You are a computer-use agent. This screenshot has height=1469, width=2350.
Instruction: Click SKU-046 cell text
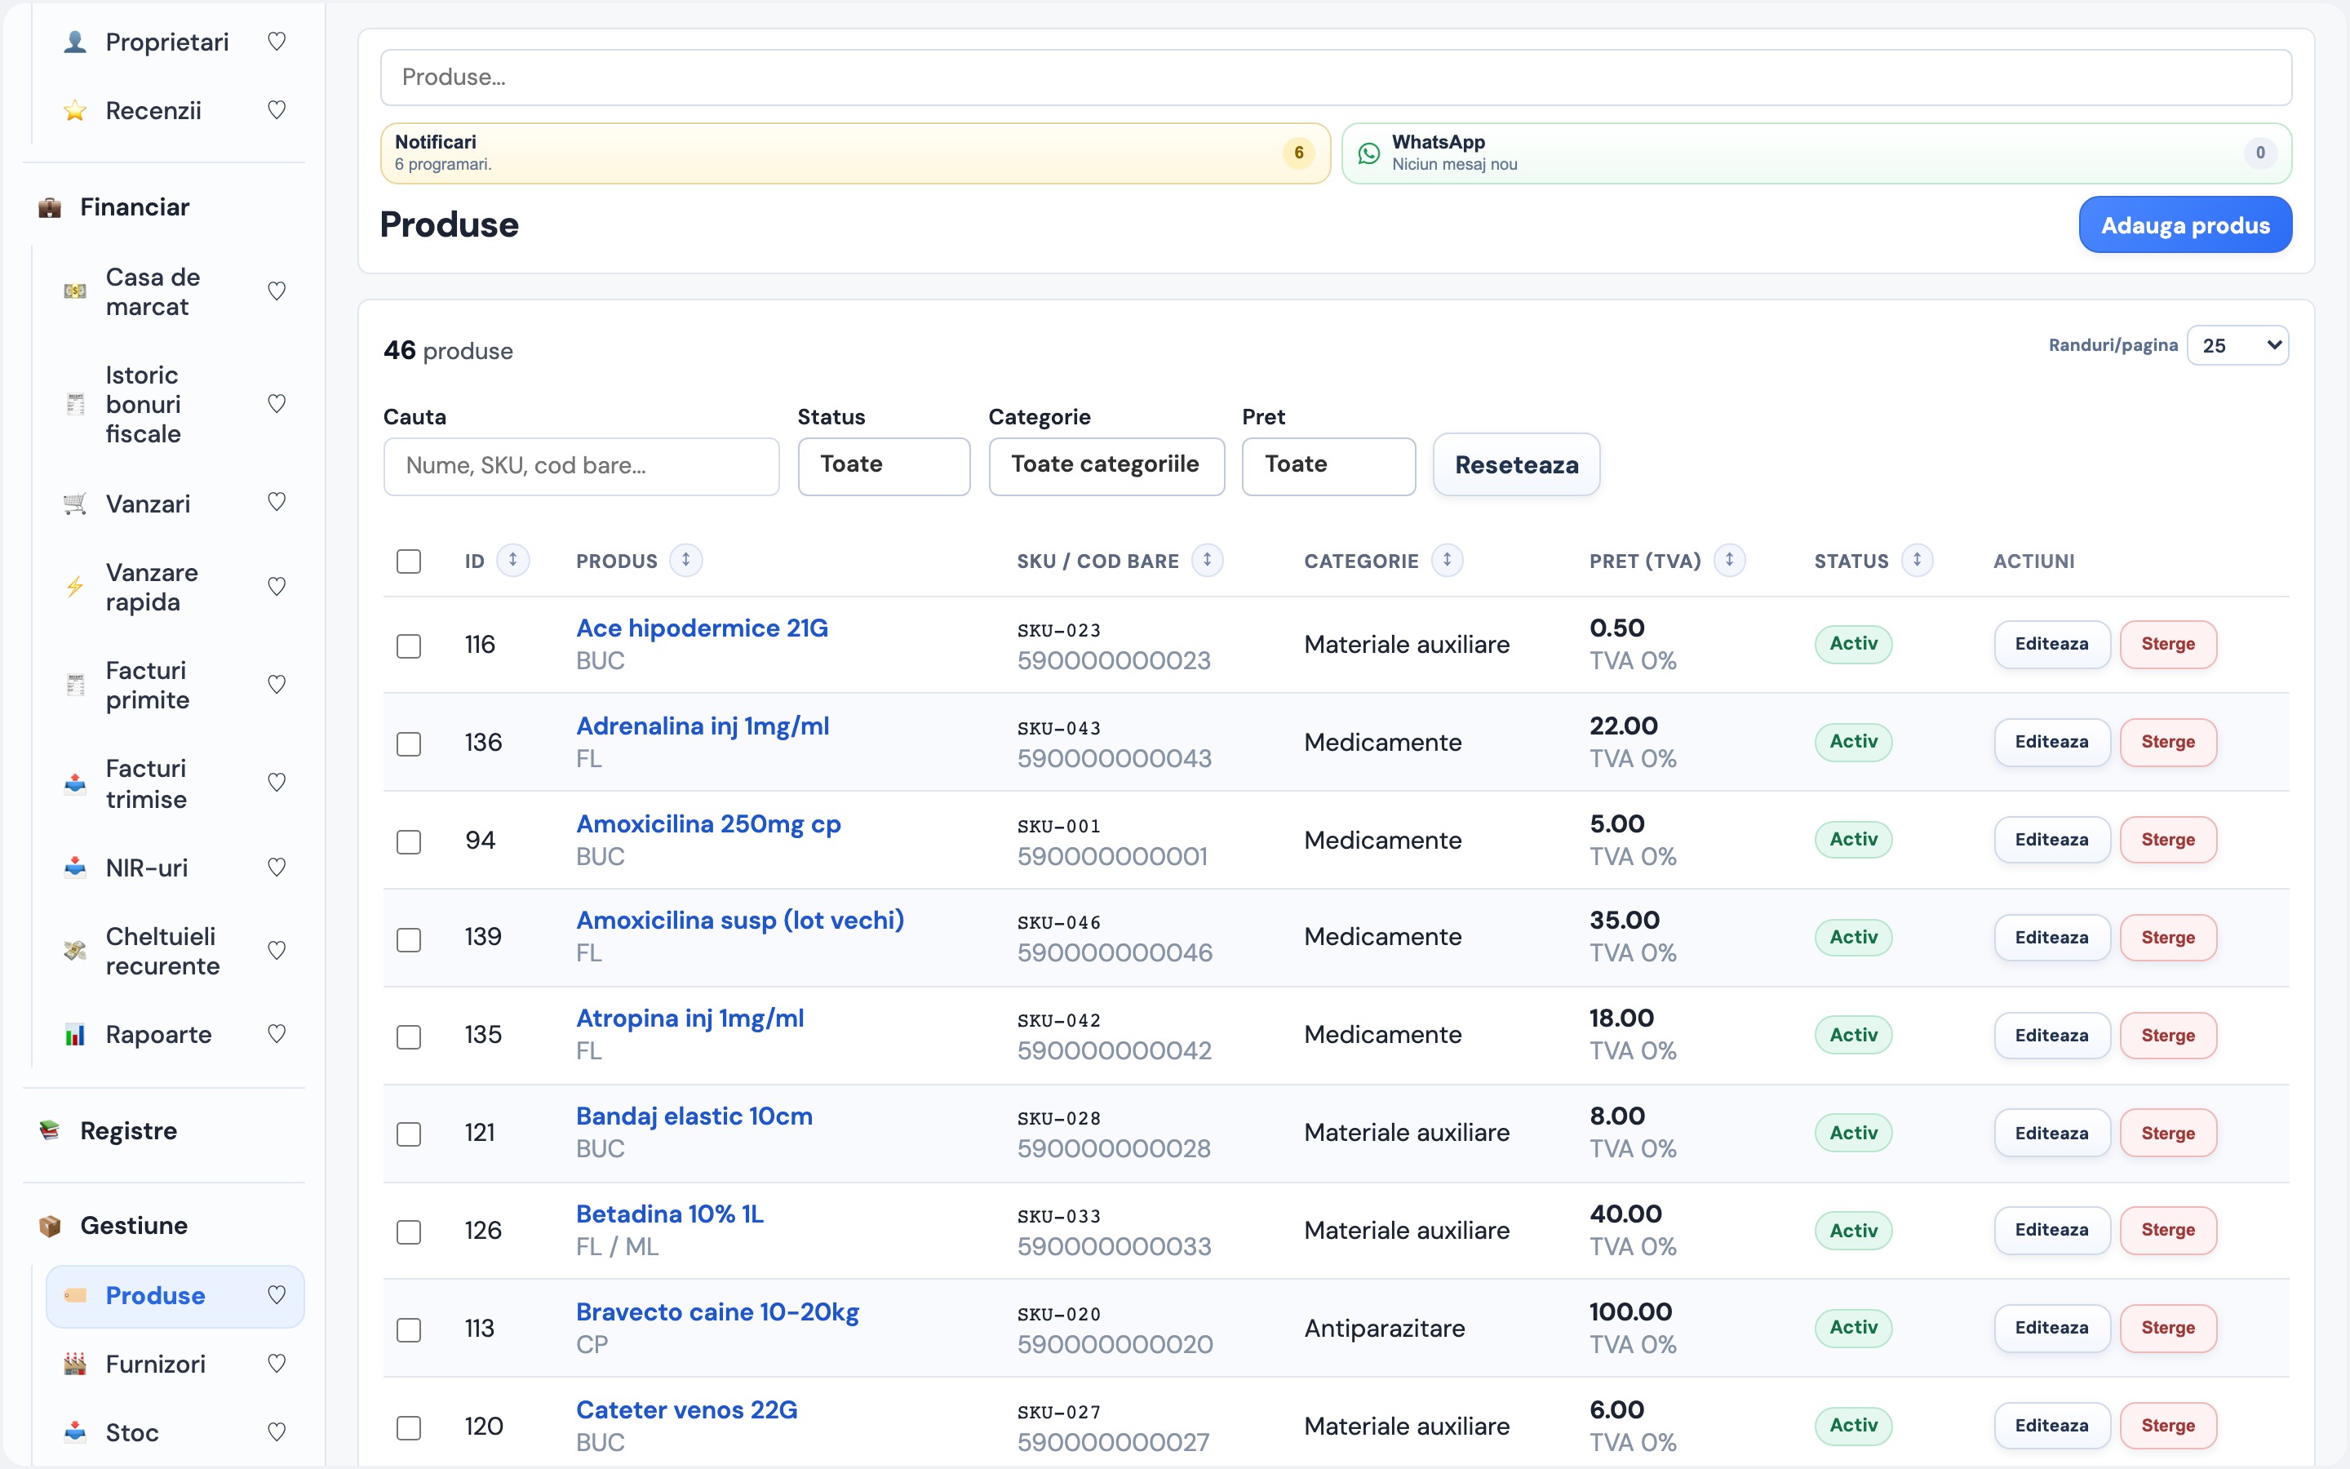point(1058,923)
